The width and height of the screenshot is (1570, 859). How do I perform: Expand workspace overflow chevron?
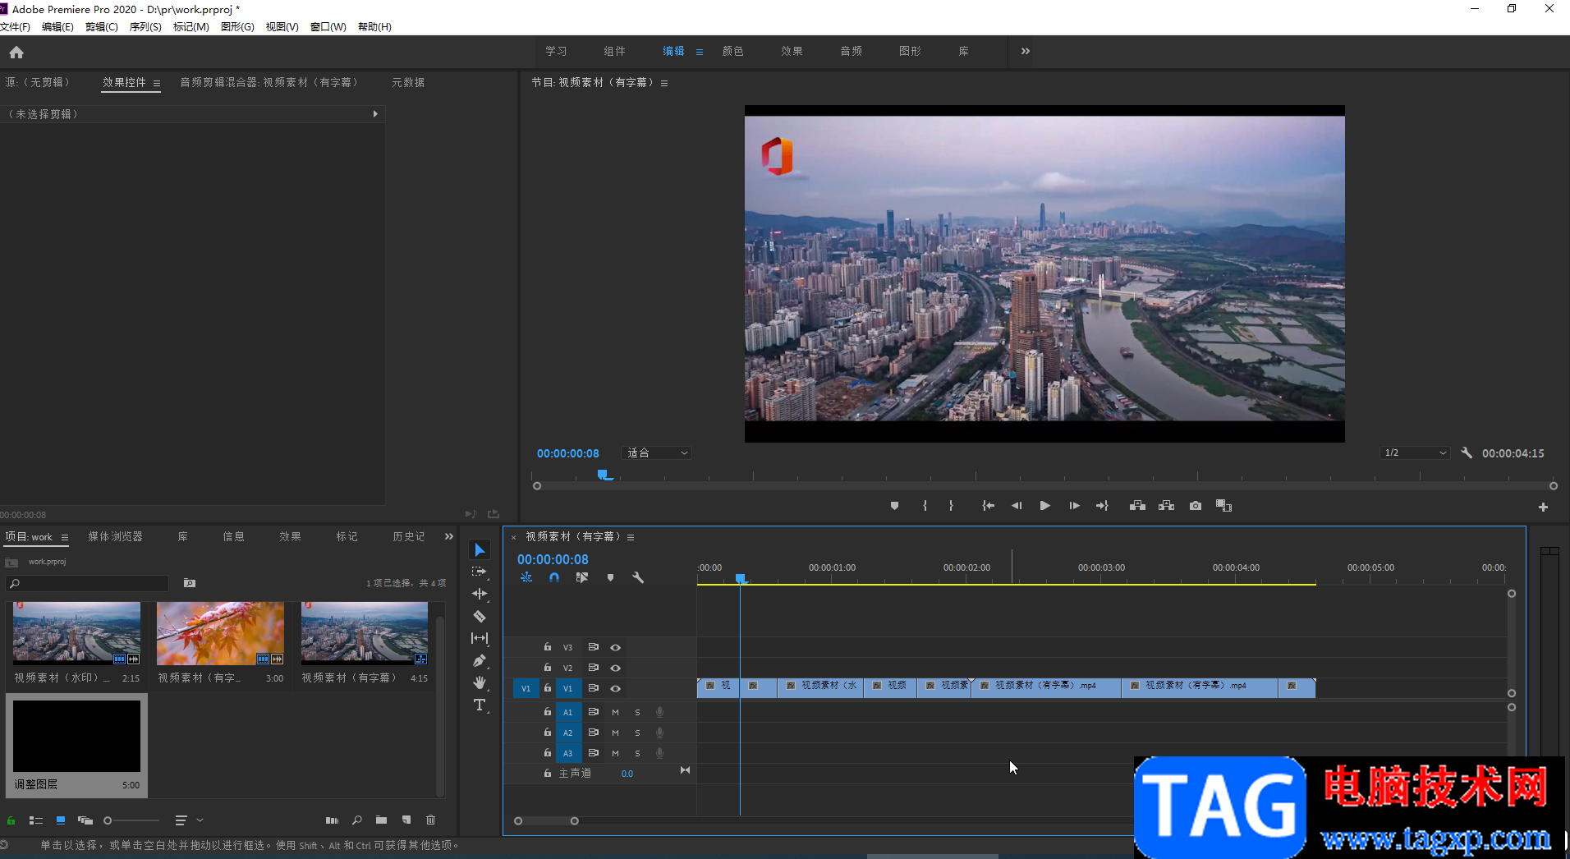[1025, 51]
